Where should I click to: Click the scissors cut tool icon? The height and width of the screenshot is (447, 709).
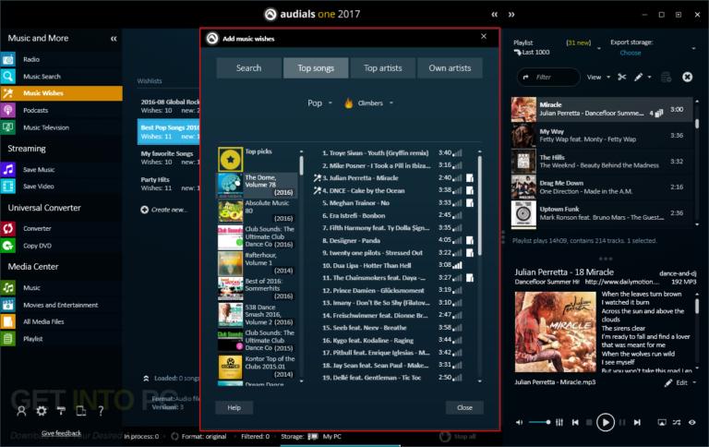click(x=619, y=77)
